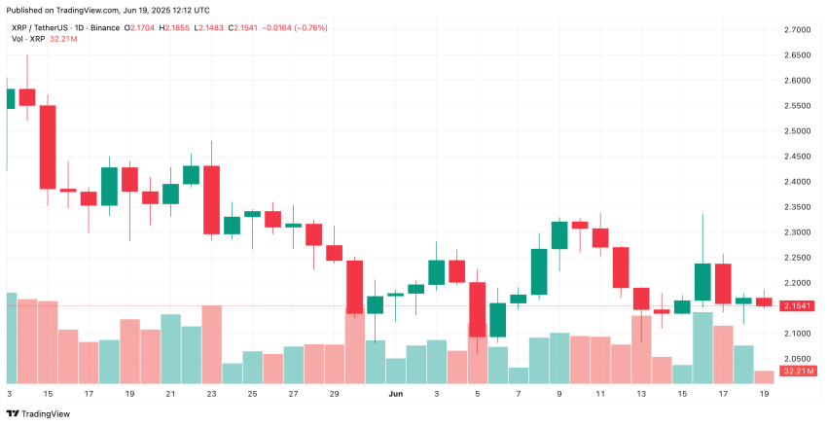
Task: Click the "Jun" month label on time axis
Action: pos(395,395)
